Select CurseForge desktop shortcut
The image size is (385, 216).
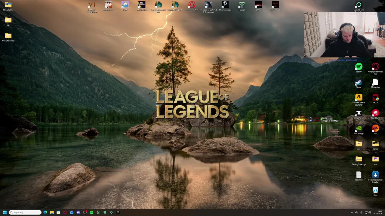pos(359,114)
